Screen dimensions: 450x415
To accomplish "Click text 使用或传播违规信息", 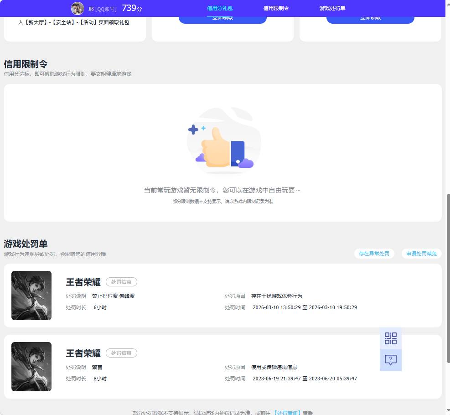I will pos(274,367).
